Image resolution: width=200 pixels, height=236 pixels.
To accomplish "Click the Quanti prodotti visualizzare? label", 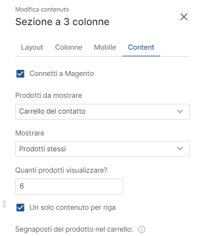I will (x=62, y=170).
